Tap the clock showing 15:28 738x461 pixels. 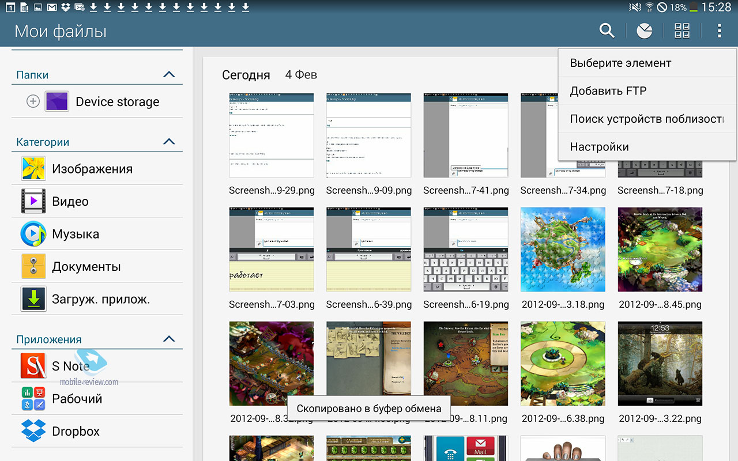716,7
